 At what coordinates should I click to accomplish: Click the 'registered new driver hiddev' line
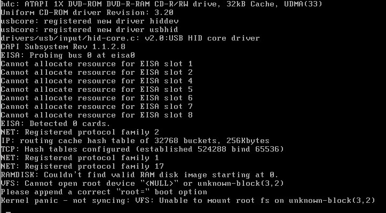coord(90,21)
